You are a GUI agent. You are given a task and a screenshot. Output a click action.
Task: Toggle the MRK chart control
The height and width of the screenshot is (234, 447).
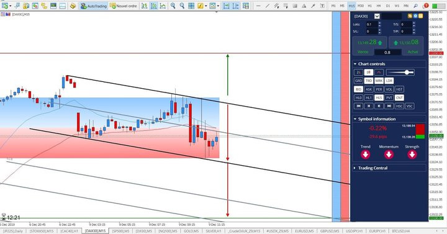(x=379, y=81)
